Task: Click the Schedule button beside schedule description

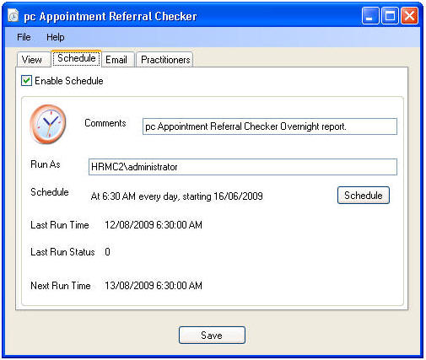Action: click(364, 196)
